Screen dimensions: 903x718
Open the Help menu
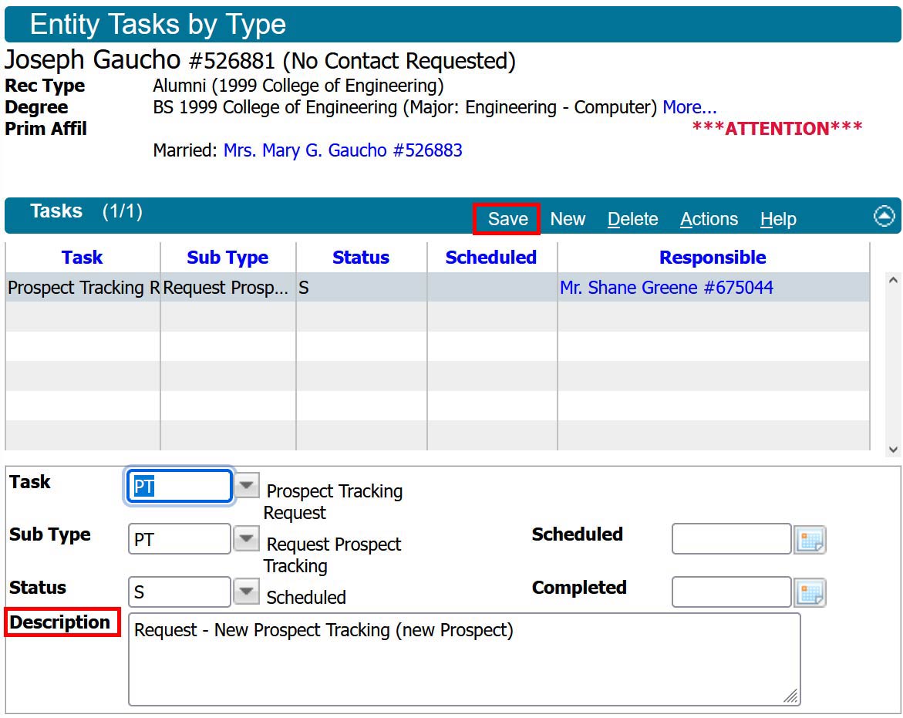(777, 219)
